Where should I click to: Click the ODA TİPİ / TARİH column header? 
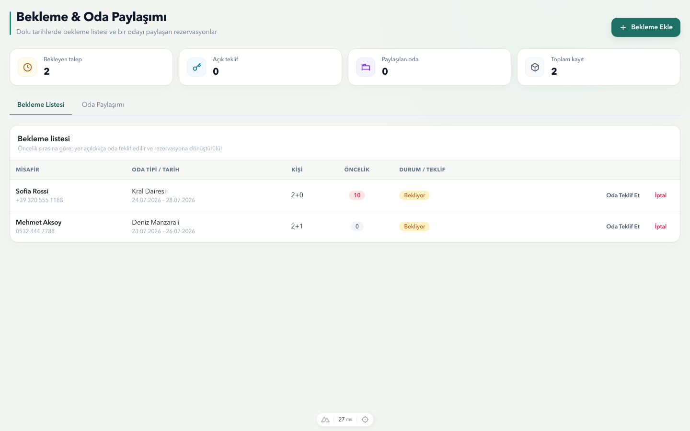pos(156,170)
